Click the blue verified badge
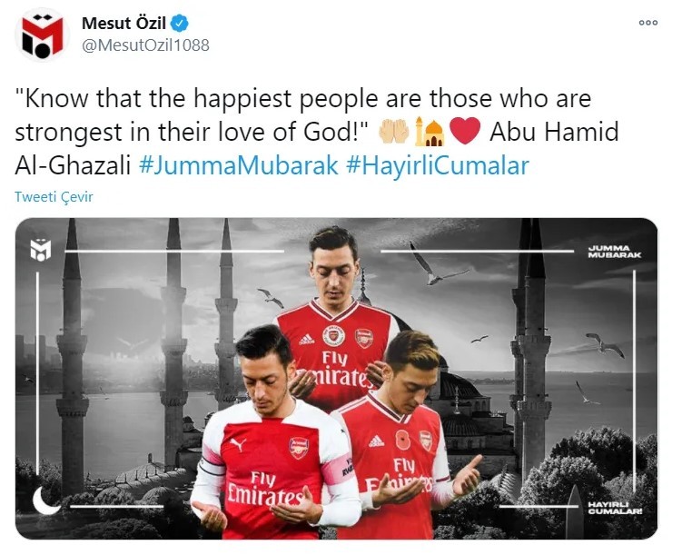This screenshot has width=682, height=555. pos(179,23)
